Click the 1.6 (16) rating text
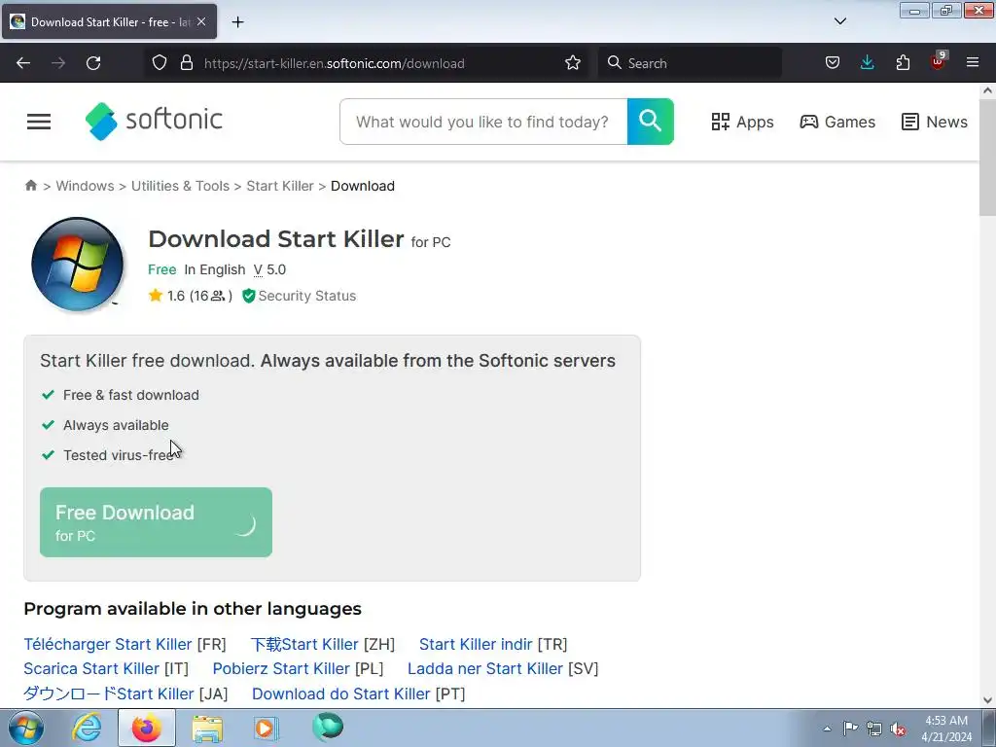 [x=199, y=296]
